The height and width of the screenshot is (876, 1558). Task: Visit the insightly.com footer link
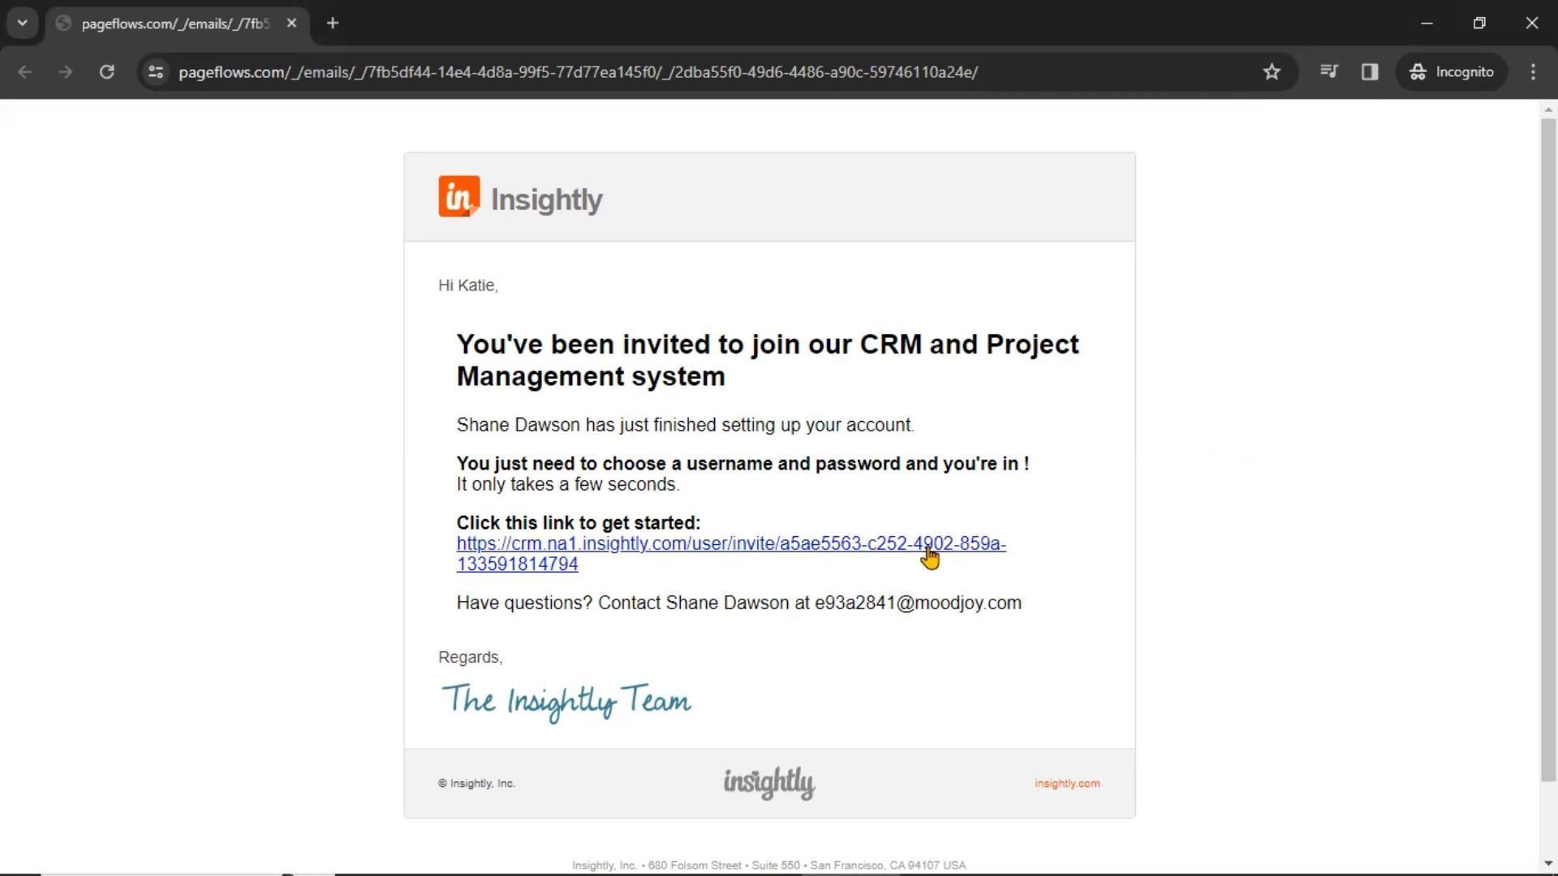tap(1067, 784)
